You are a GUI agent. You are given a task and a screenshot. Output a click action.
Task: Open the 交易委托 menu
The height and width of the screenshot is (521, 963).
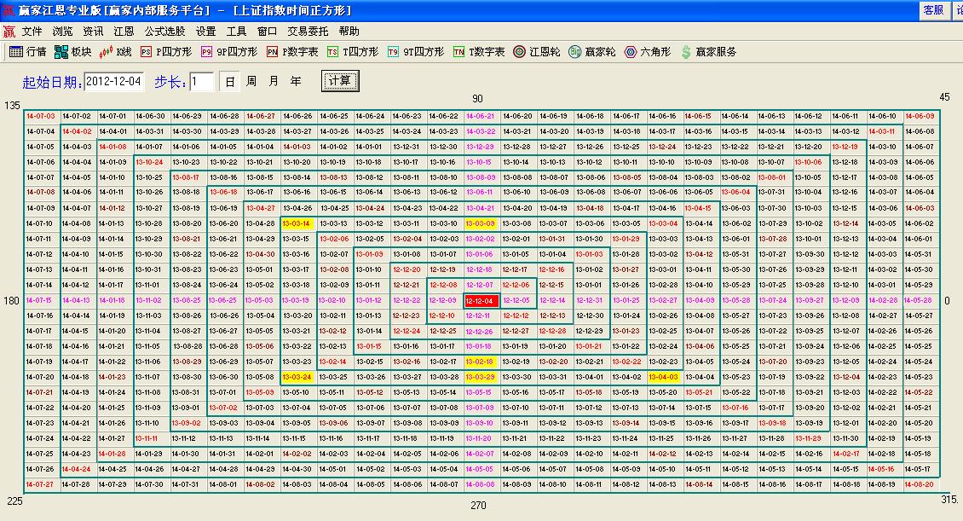click(307, 30)
